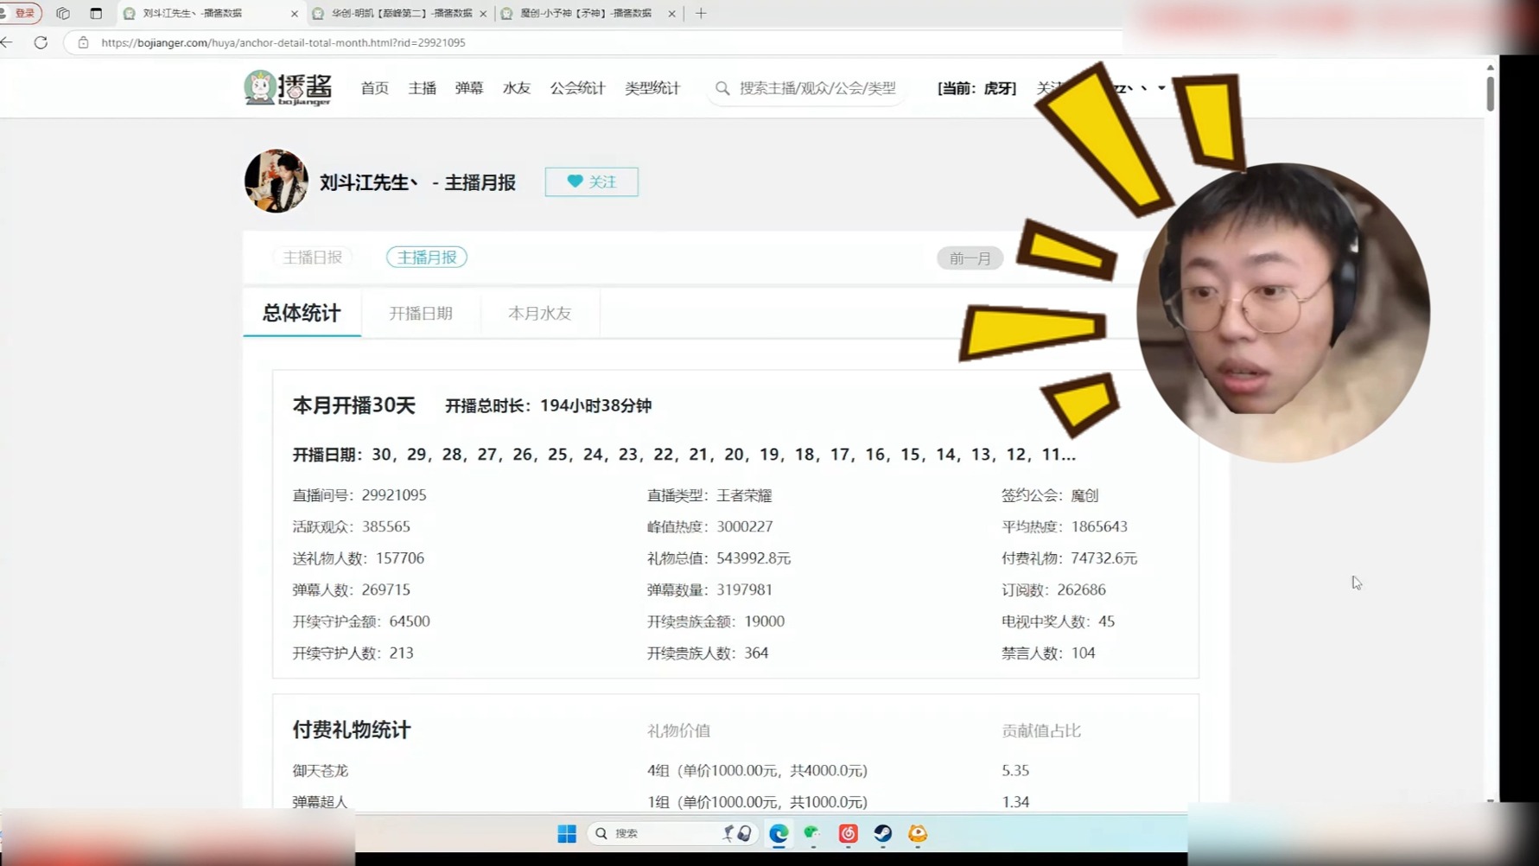The width and height of the screenshot is (1539, 866).
Task: Click the 当前: 虎牙 platform selector
Action: (976, 88)
